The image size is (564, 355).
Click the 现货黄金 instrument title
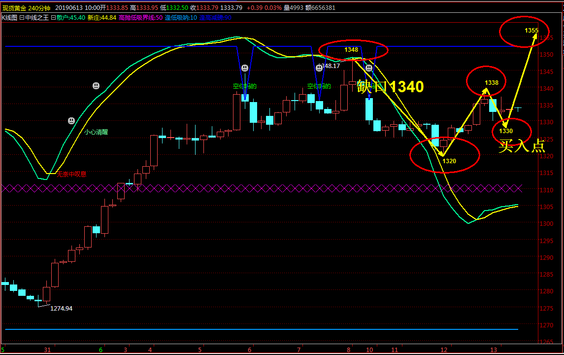tap(14, 7)
